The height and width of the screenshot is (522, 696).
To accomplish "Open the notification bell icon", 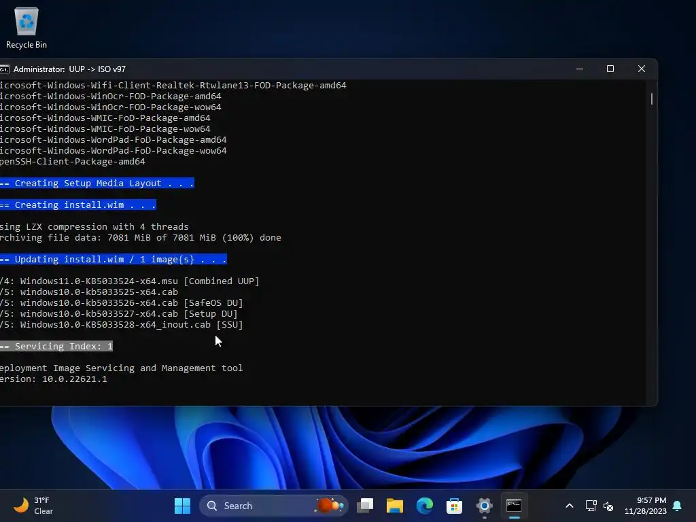I will click(678, 506).
